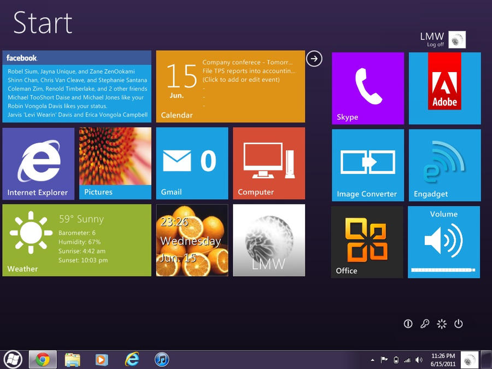Click the key lock icon

point(425,324)
